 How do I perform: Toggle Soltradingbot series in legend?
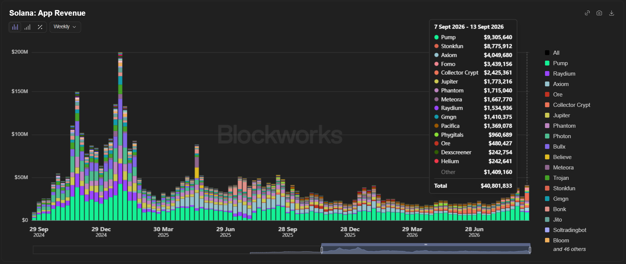[x=566, y=230]
